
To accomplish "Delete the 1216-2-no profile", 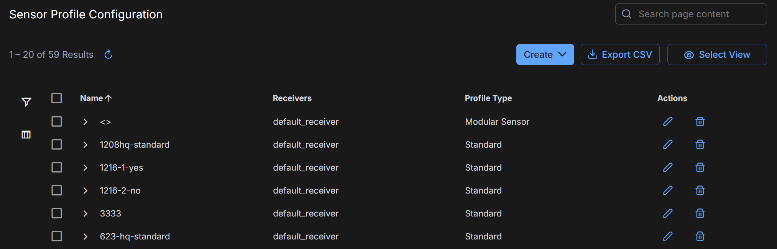I will coord(700,190).
